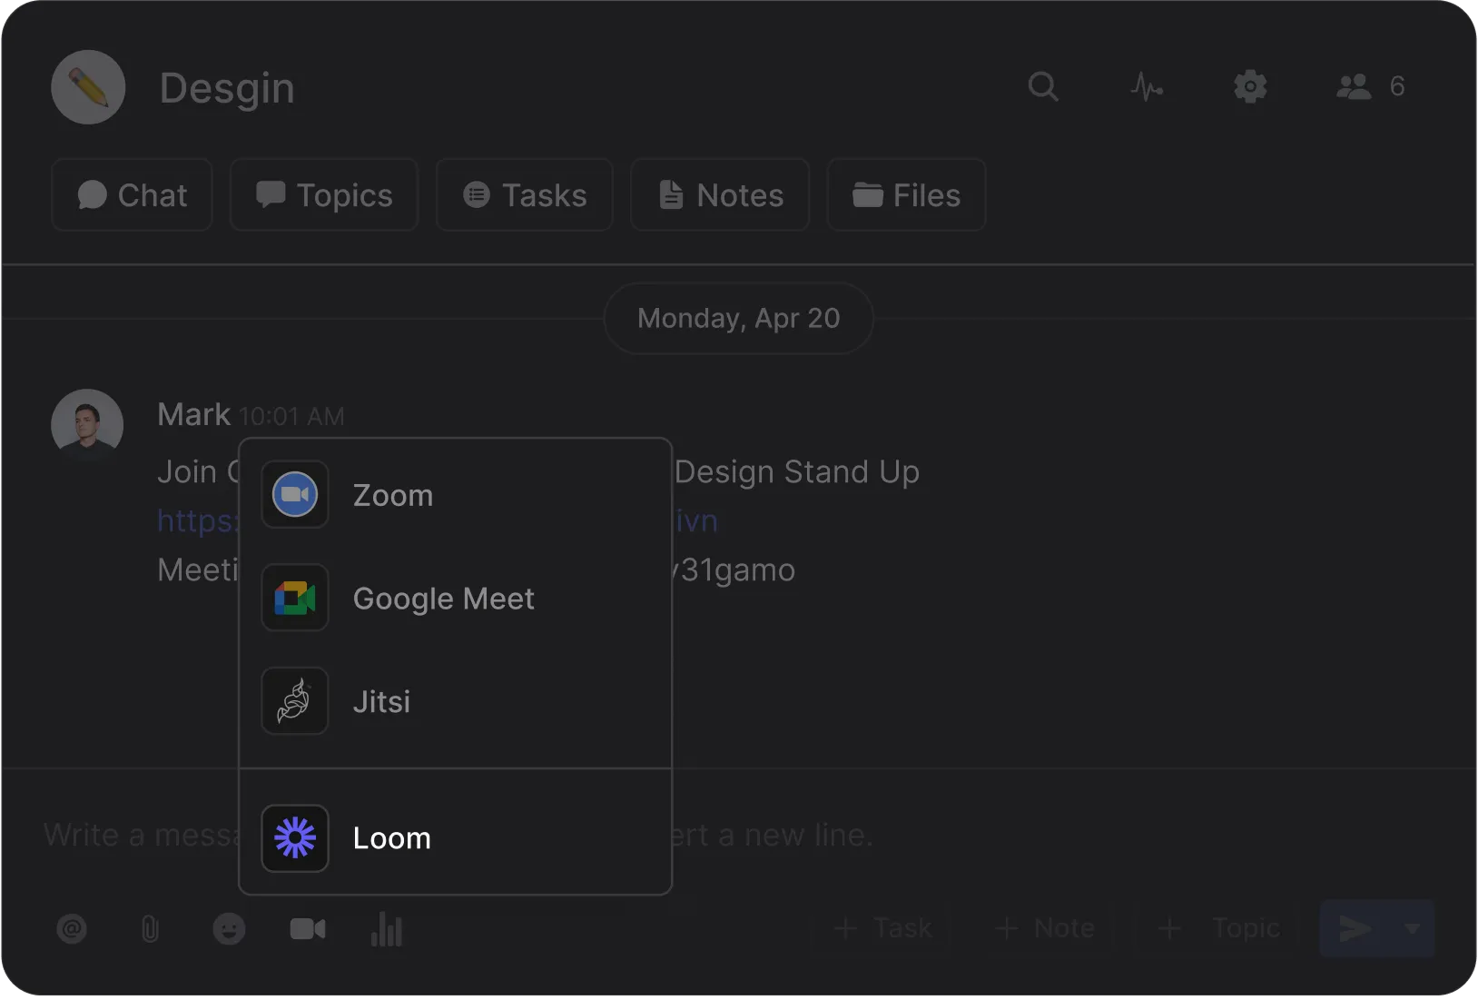Image resolution: width=1478 pixels, height=1000 pixels.
Task: Open search with the magnifier icon
Action: (x=1043, y=87)
